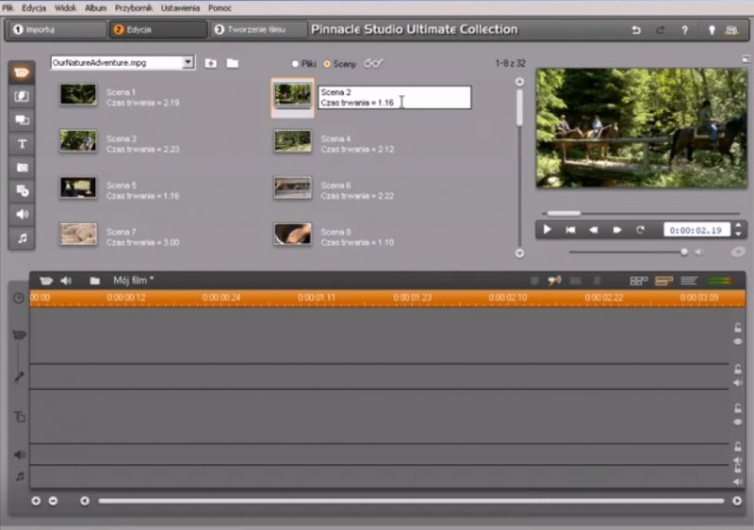Switch to the 3 Tworzenie filmu tab

(258, 29)
